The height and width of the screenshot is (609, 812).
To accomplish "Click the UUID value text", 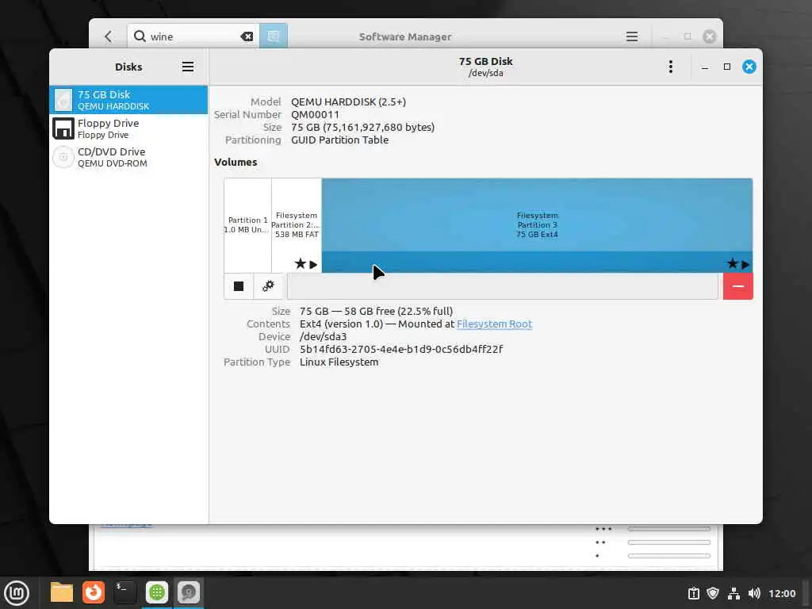I will pos(401,350).
